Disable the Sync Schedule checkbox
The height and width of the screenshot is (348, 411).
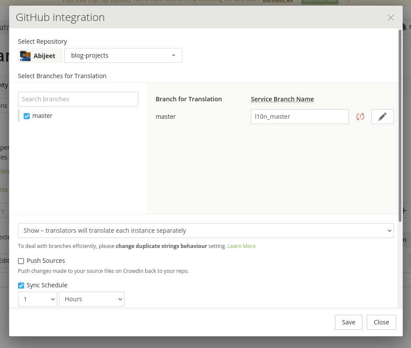[21, 286]
